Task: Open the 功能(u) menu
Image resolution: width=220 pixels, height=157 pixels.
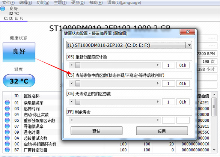Action: [x=43, y=3]
